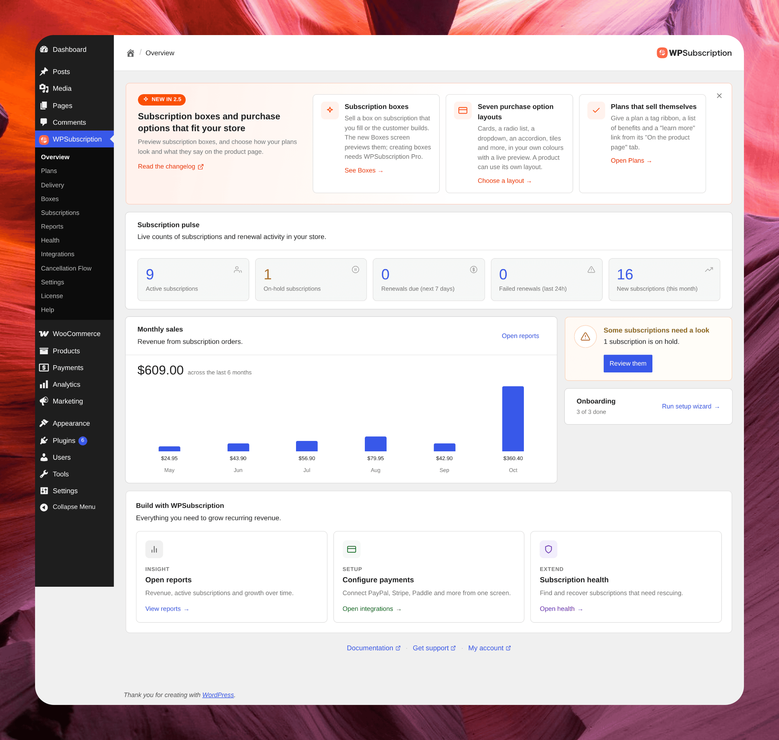This screenshot has width=779, height=740.
Task: Click the Get support footer link
Action: point(434,648)
